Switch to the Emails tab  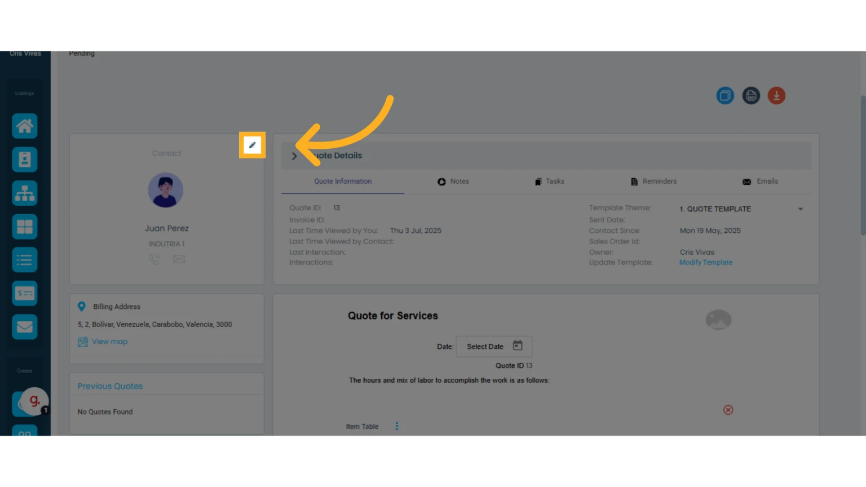[760, 181]
